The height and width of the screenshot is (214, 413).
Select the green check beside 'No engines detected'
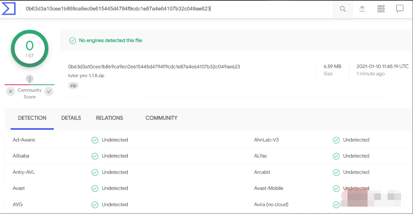coord(72,41)
